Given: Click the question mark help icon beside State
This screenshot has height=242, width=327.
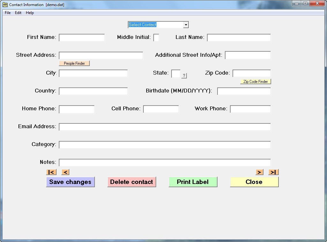Looking at the screenshot, I should pyautogui.click(x=184, y=76).
